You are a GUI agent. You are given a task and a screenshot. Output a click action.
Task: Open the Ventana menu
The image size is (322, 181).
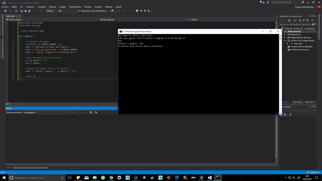click(108, 7)
